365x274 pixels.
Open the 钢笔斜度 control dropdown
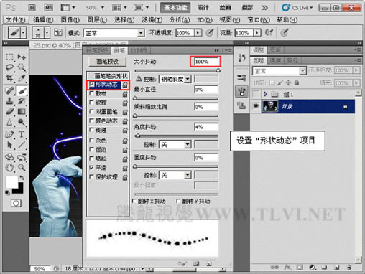click(x=175, y=79)
